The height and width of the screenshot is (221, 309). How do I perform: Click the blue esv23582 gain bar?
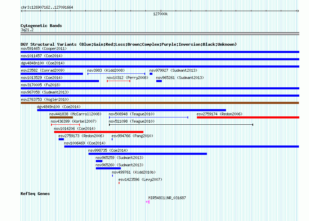point(52,74)
